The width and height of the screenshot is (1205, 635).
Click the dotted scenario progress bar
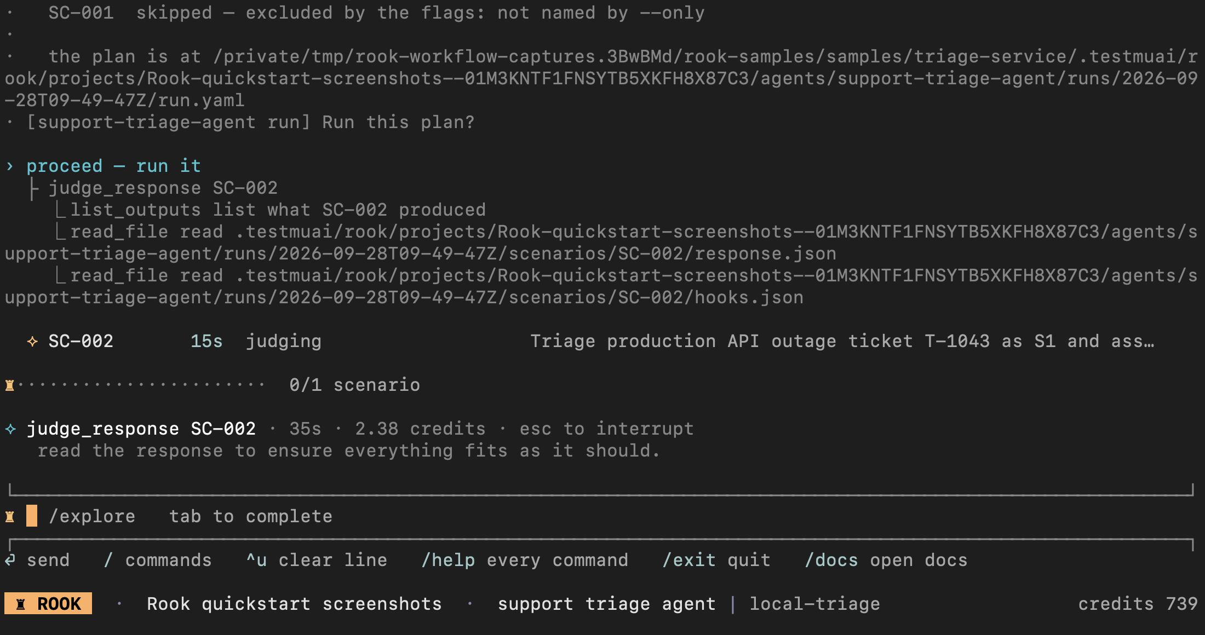point(141,385)
